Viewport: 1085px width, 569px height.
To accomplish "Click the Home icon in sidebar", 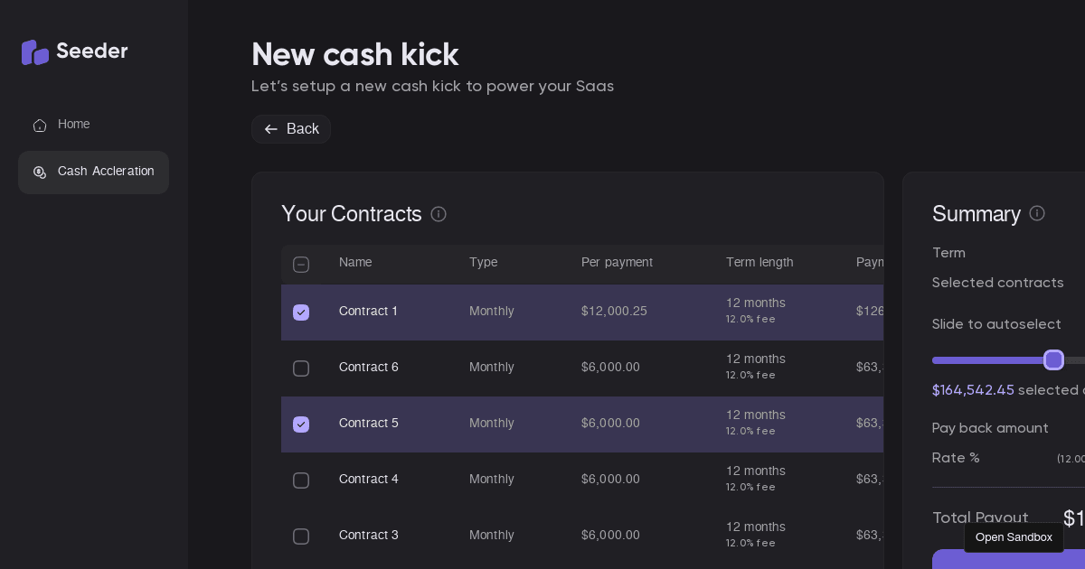I will pyautogui.click(x=40, y=126).
